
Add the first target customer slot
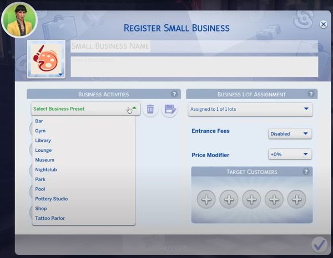click(206, 199)
